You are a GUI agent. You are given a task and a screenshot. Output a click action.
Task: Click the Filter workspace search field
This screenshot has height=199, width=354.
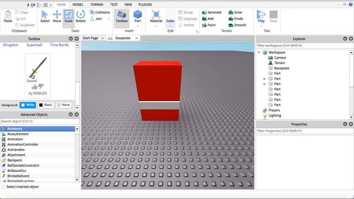304,45
